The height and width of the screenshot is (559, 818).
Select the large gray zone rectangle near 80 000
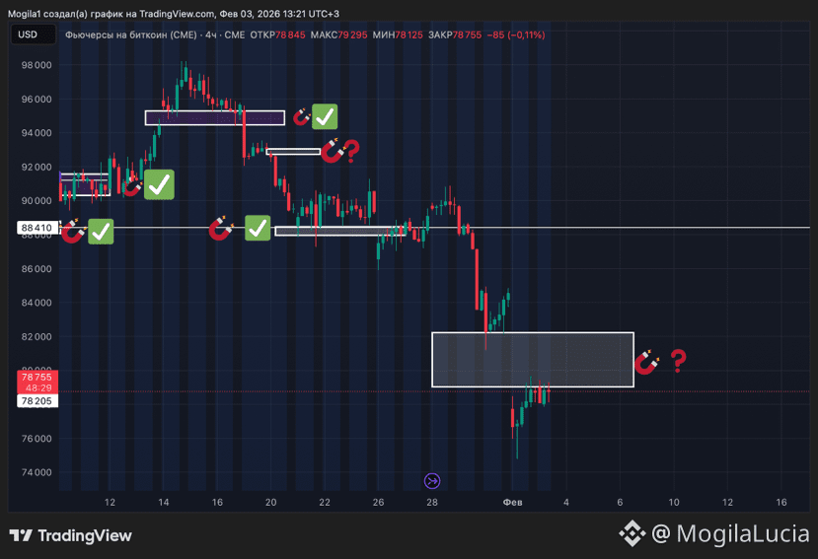point(533,360)
